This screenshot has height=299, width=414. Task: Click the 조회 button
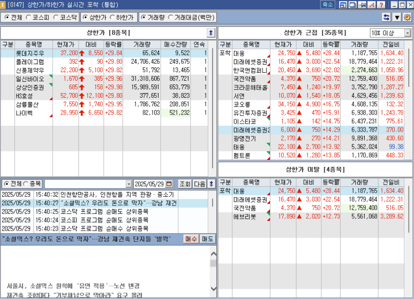pos(185,184)
